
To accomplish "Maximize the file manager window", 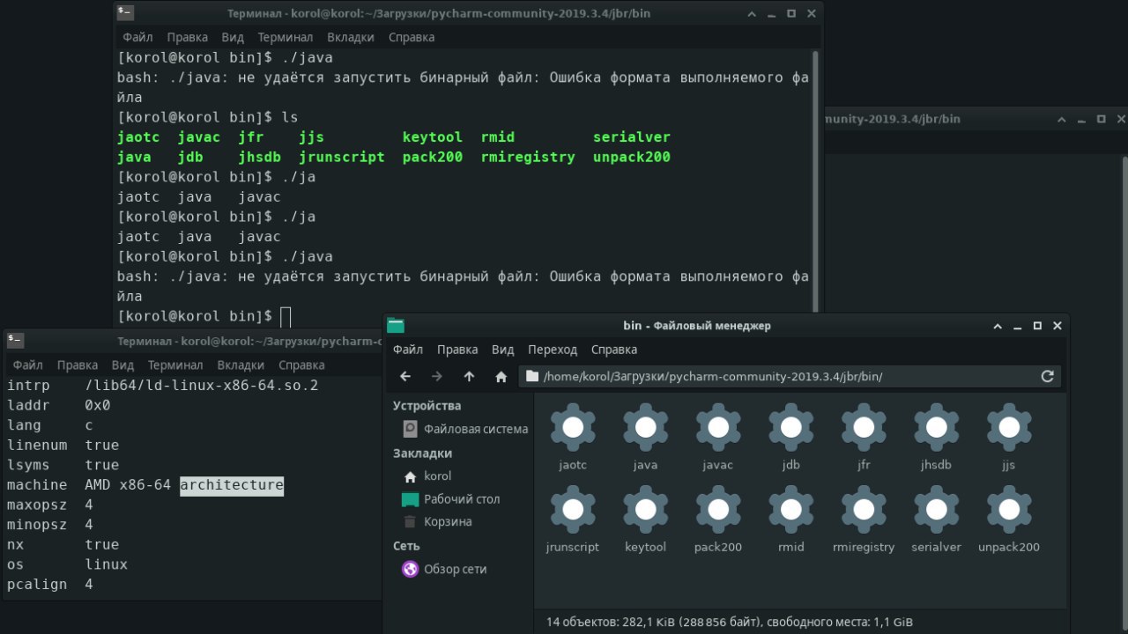I will pos(1037,326).
